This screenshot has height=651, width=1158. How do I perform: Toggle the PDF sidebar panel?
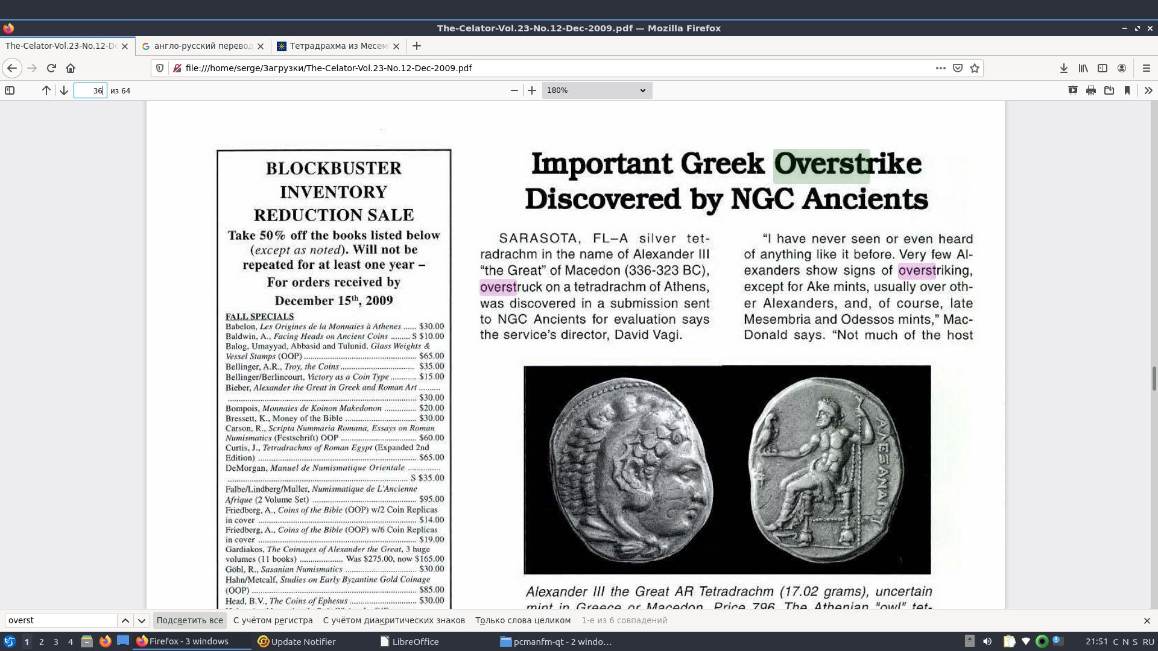(10, 90)
